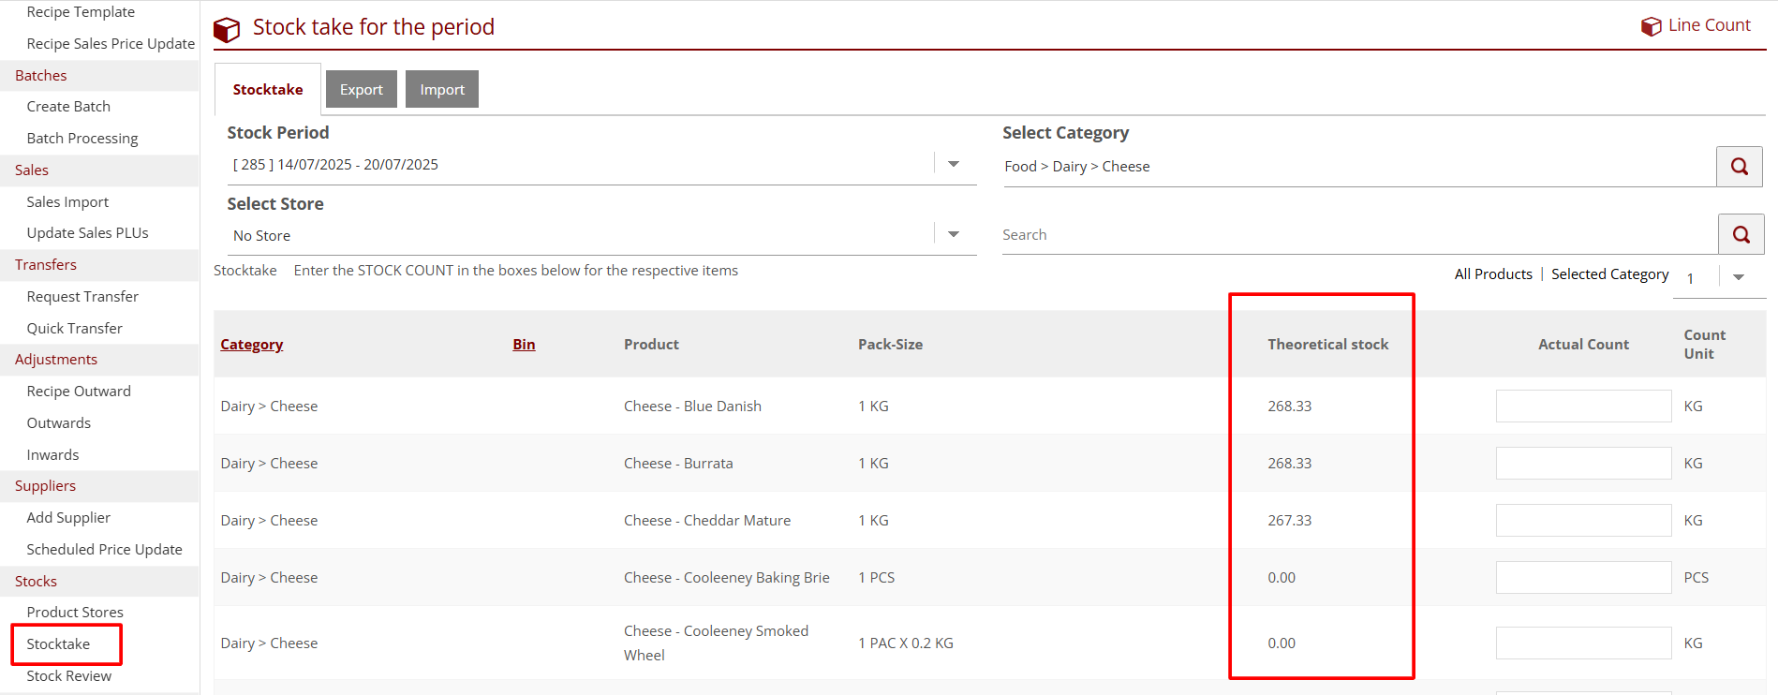Image resolution: width=1778 pixels, height=695 pixels.
Task: Open Sales Import in the sidebar
Action: (x=67, y=202)
